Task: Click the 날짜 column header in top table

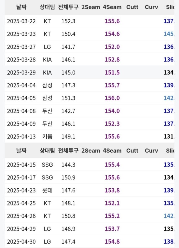Action: [21, 7]
